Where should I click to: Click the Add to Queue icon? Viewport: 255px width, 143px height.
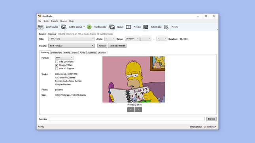[64, 27]
